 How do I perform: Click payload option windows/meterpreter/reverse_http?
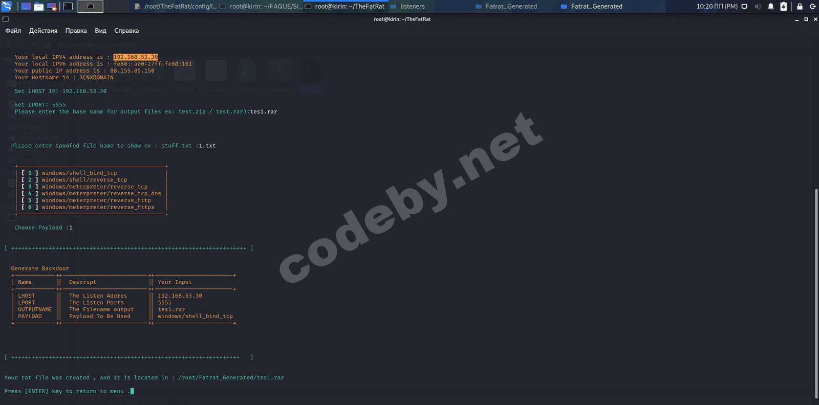(x=96, y=200)
